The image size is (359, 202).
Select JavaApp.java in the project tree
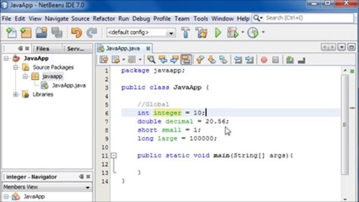[x=68, y=85]
